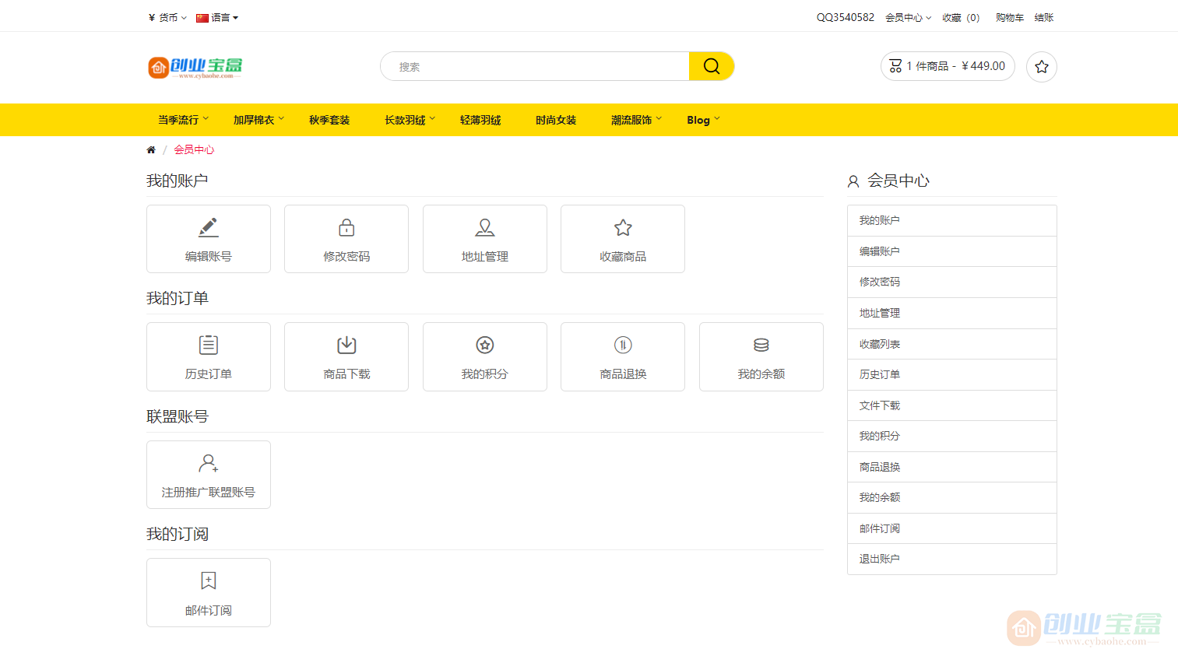Select the 编辑账号 pencil icon

208,227
